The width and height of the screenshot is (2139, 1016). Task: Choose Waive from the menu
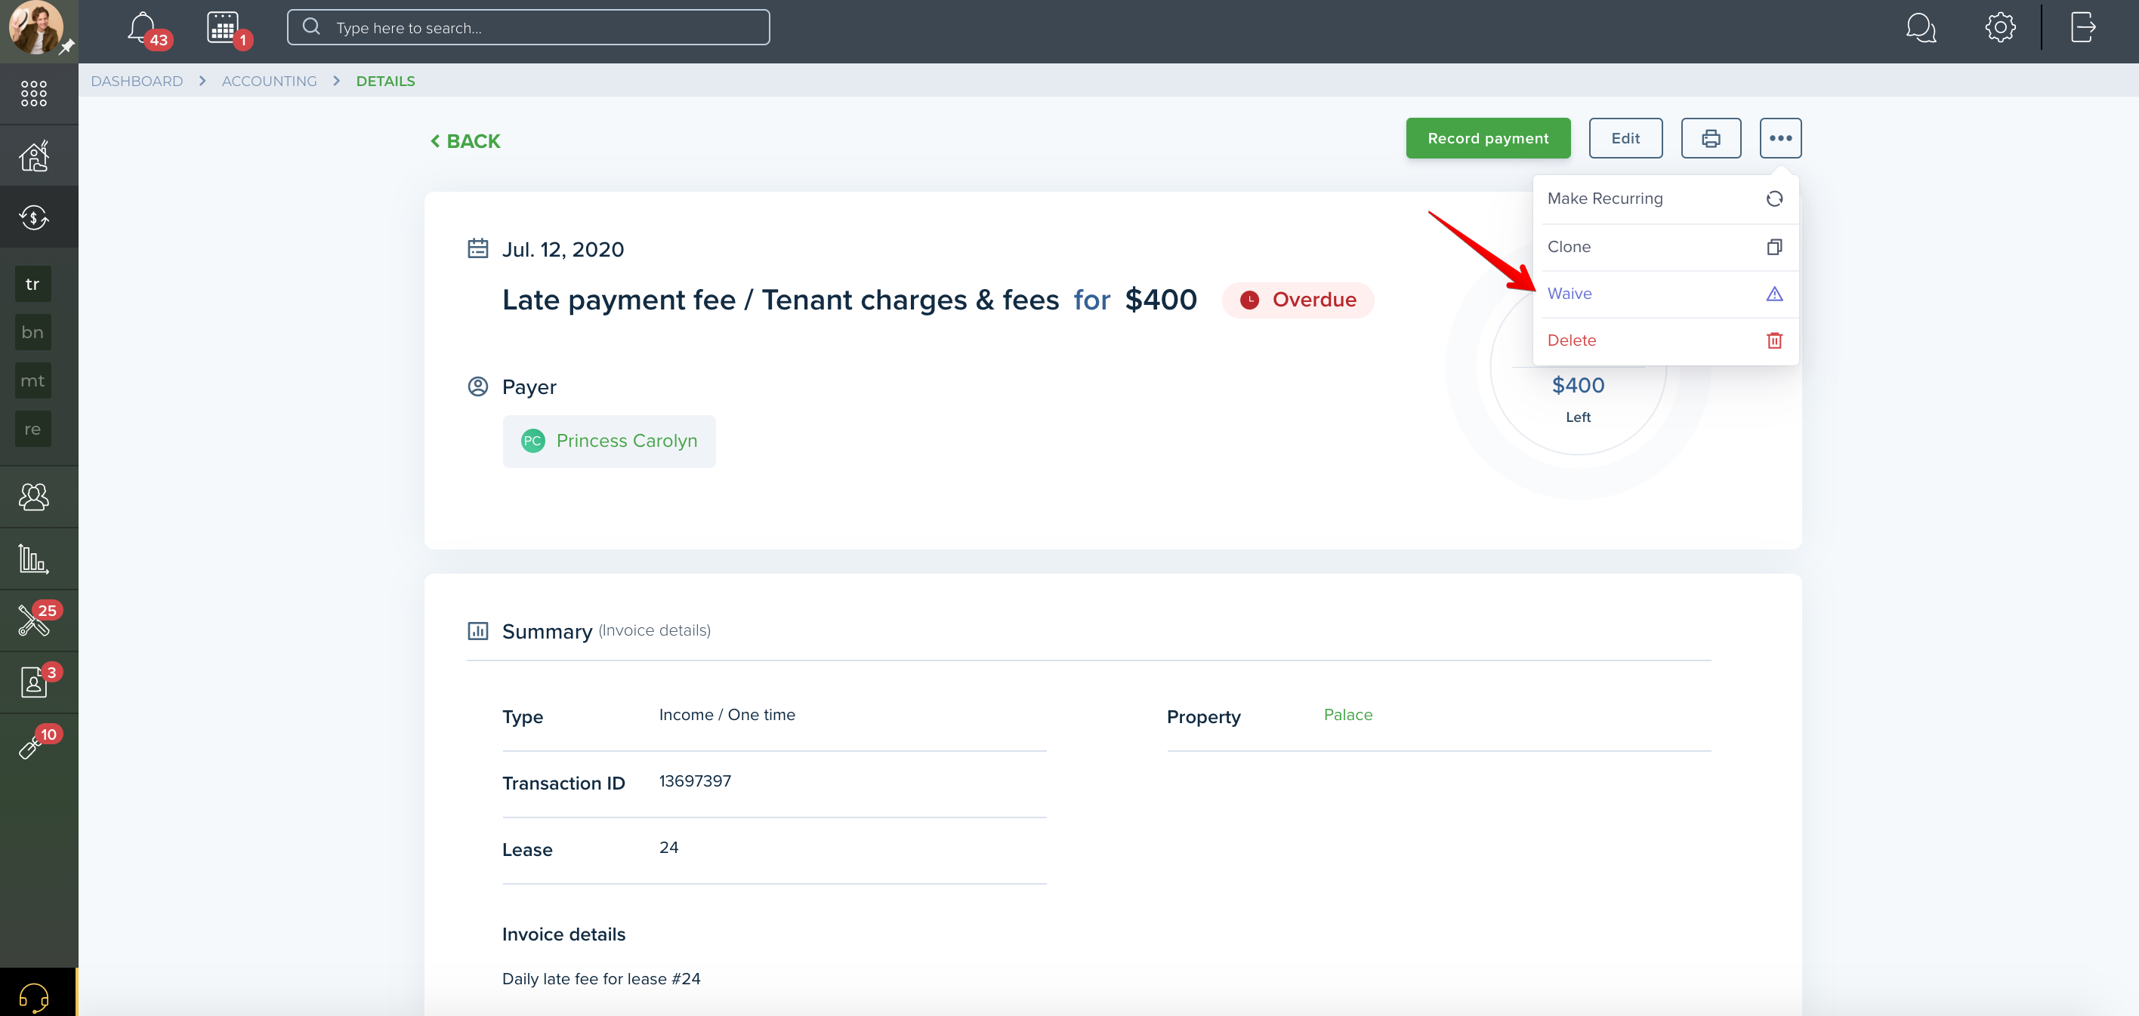[1665, 293]
